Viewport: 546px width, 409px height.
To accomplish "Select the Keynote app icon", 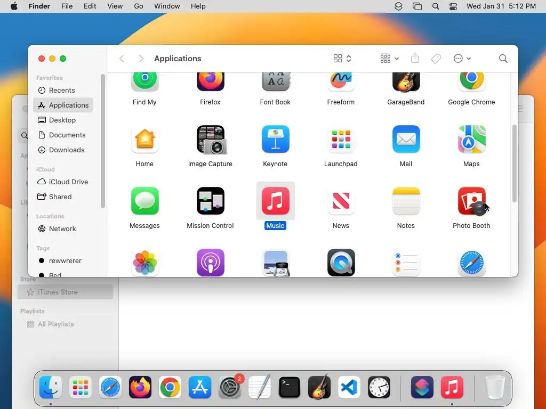I will [x=276, y=140].
